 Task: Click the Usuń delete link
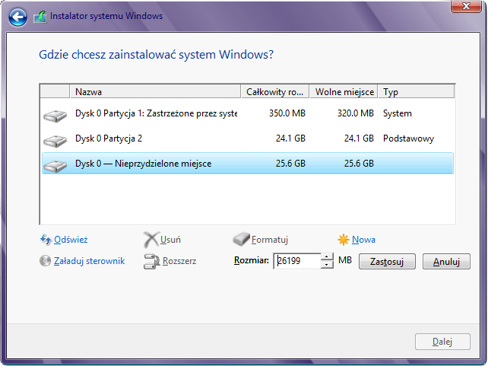(170, 240)
